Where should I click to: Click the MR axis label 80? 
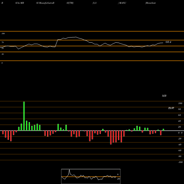point(180,109)
